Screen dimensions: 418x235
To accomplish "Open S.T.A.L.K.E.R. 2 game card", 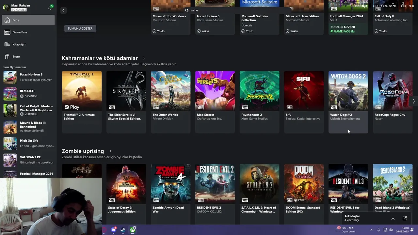I will [259, 194].
